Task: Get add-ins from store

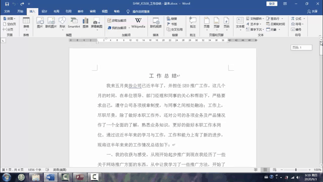Action: (117, 20)
